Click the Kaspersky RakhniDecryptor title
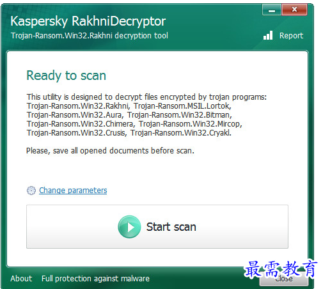Image resolution: width=323 pixels, height=289 pixels. tap(88, 21)
